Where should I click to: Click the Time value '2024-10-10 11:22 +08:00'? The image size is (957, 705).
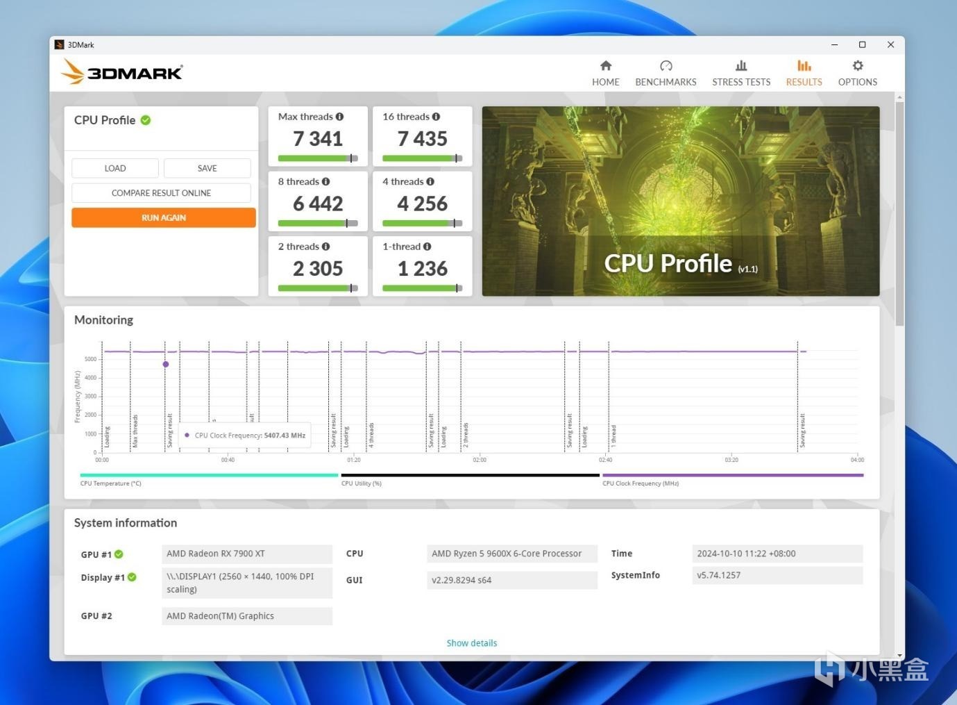click(x=777, y=554)
